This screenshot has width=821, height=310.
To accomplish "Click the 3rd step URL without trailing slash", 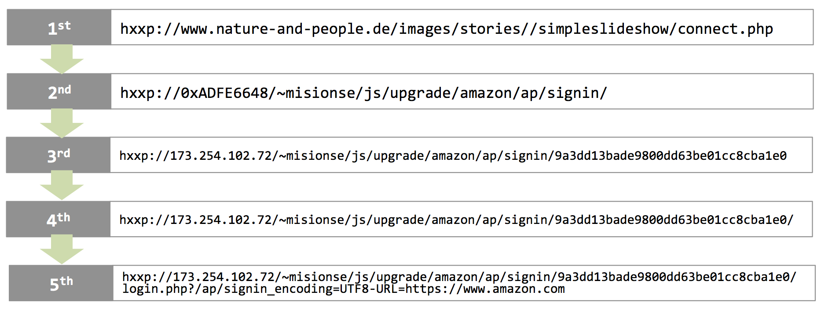I will (x=453, y=156).
